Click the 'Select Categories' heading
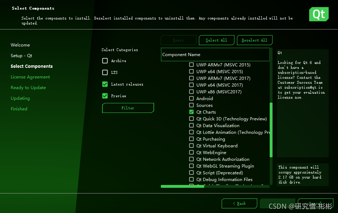This screenshot has width=338, height=213. click(x=120, y=50)
